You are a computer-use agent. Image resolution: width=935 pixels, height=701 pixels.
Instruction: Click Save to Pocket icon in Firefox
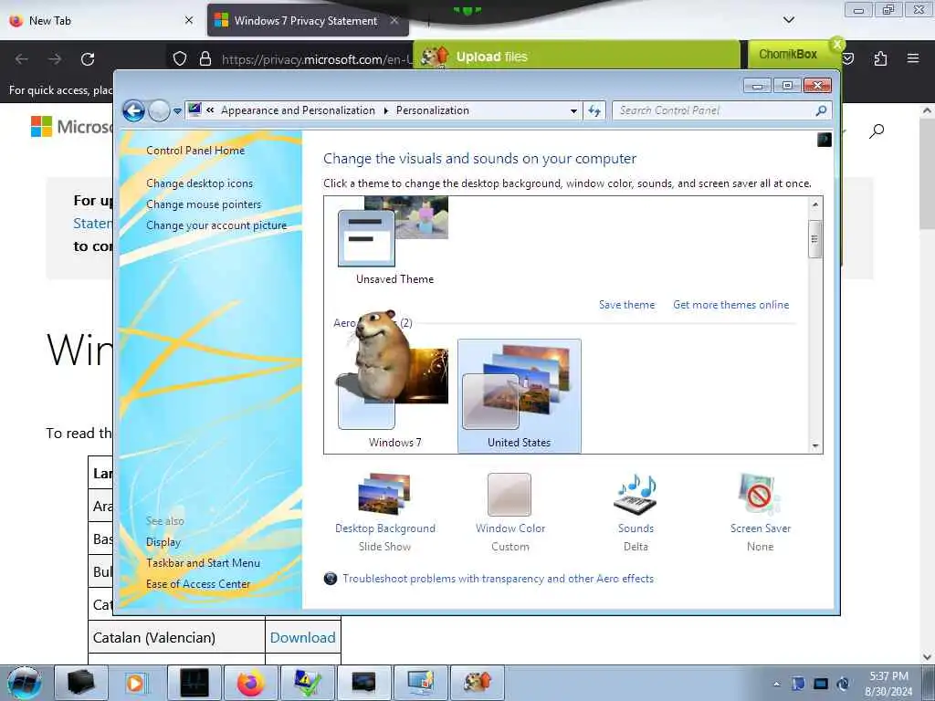pyautogui.click(x=848, y=58)
